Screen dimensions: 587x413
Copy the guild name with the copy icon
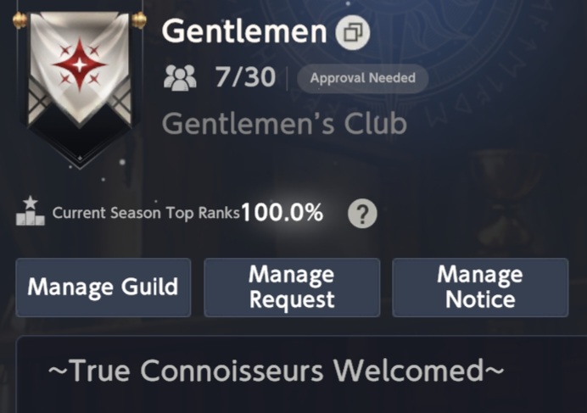click(353, 32)
